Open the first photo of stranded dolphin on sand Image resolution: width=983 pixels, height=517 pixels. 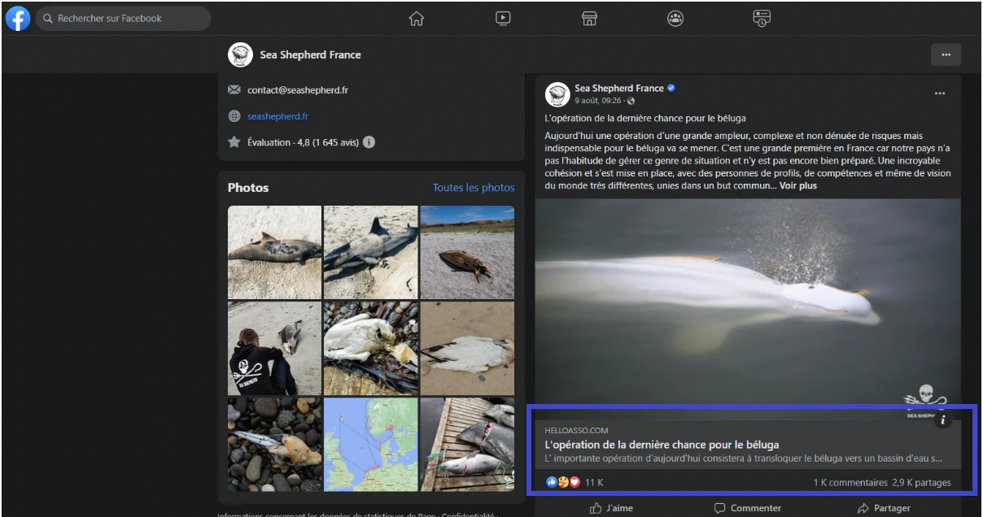point(274,252)
